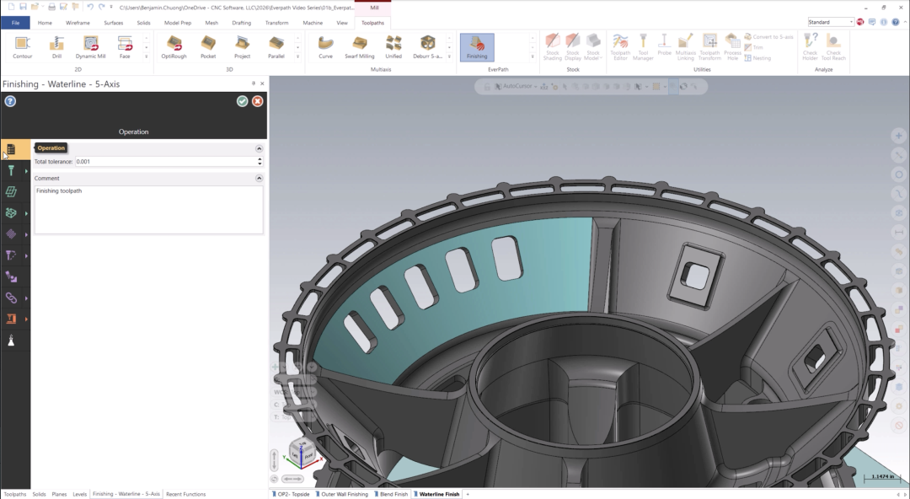The image size is (910, 499).
Task: Toggle Stock Display in the Stock group
Action: click(x=573, y=47)
